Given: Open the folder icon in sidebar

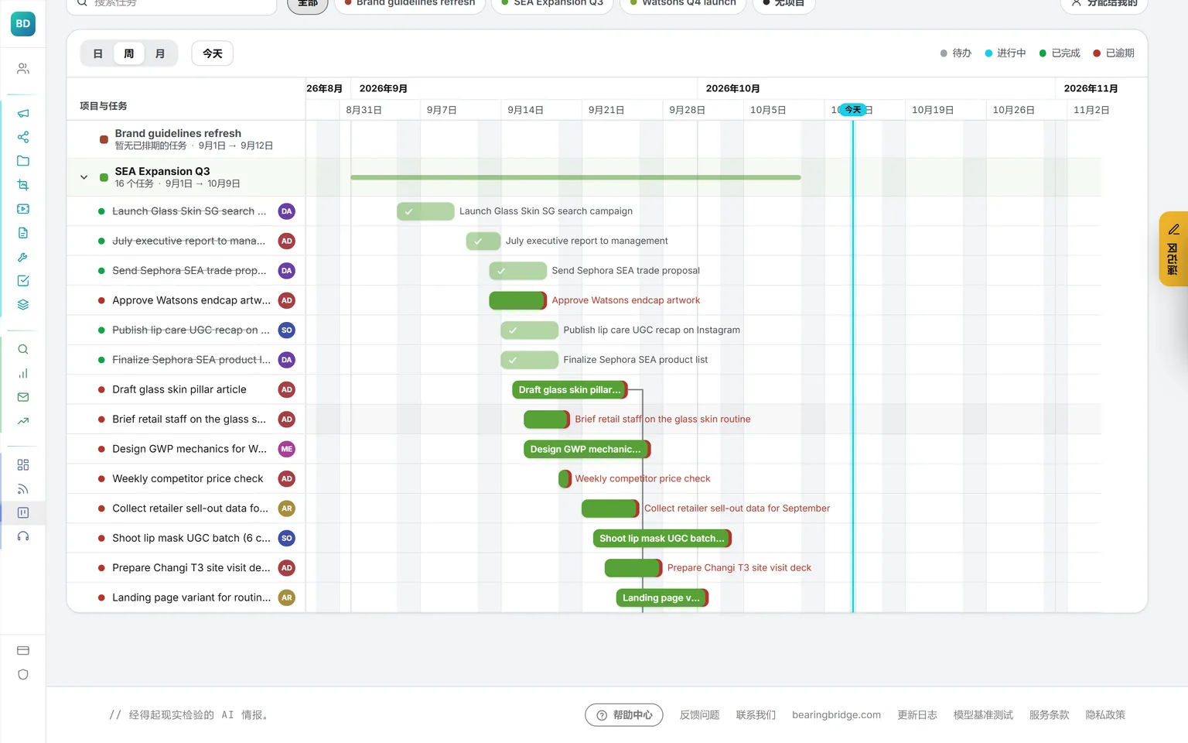Looking at the screenshot, I should [x=23, y=161].
